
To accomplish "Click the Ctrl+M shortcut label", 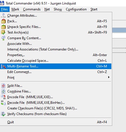I will [102, 66].
